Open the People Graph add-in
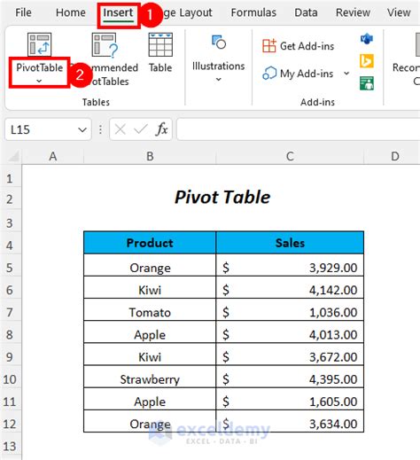420x460 pixels. click(x=367, y=83)
